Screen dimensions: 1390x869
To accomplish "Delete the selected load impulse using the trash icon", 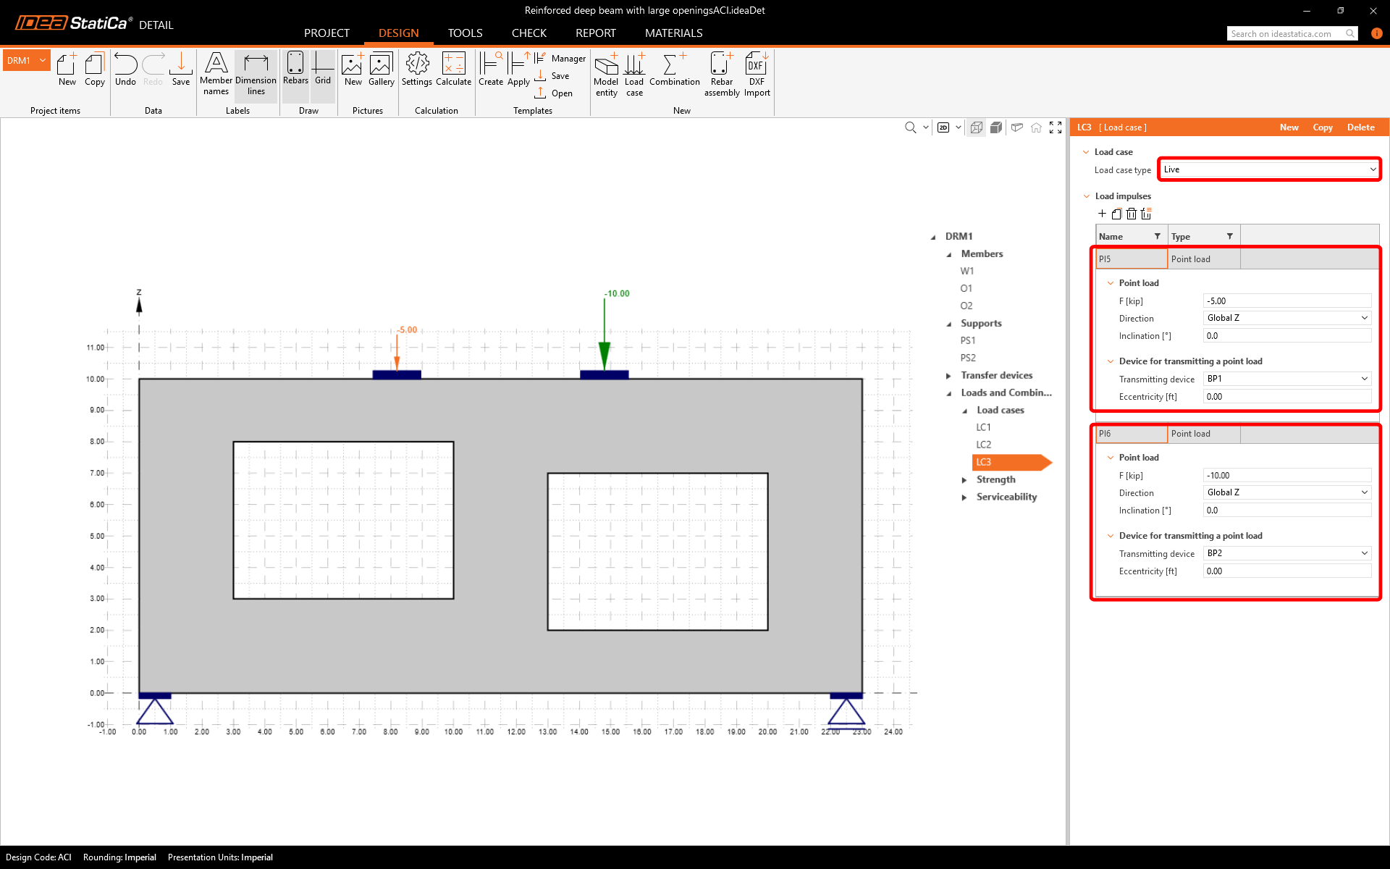I will pos(1132,214).
